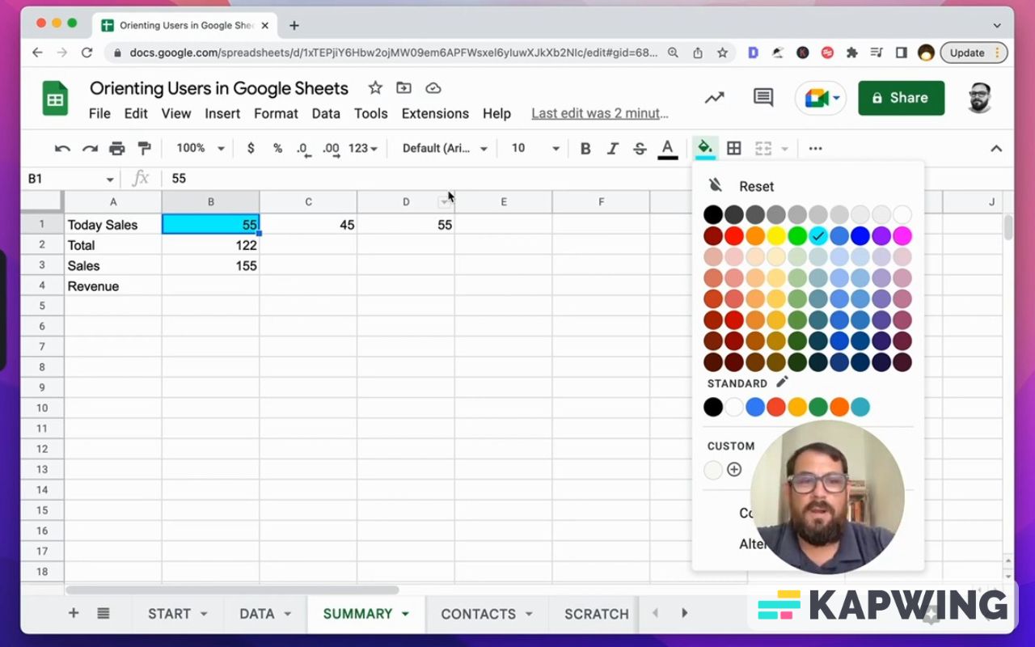This screenshot has height=647, width=1035.
Task: Reload the browser page
Action: pos(87,53)
